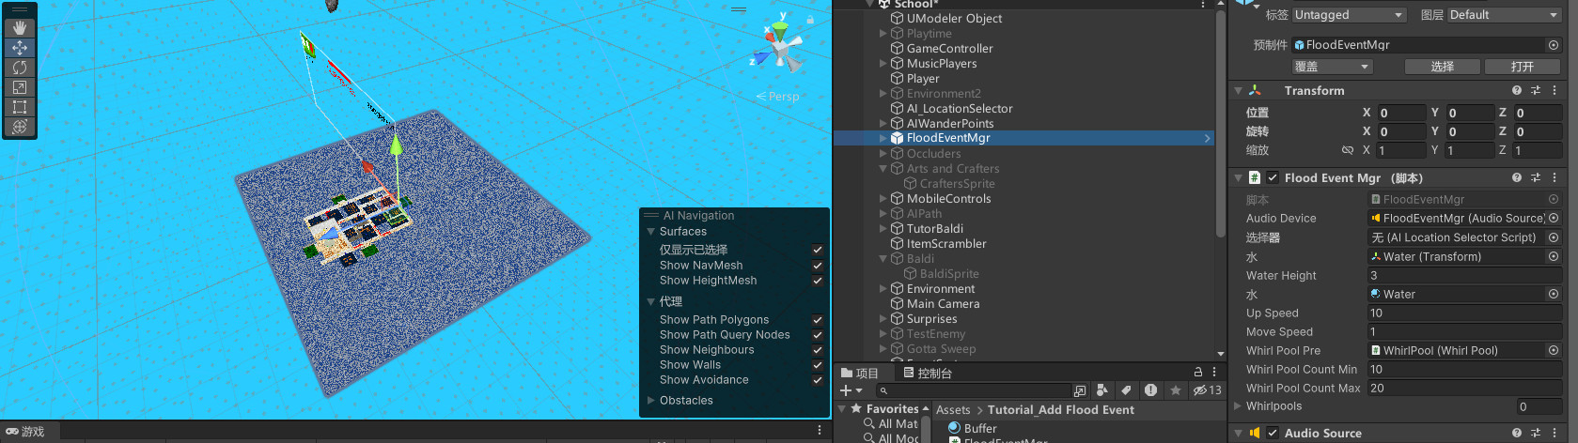Viewport: 1578px width, 443px height.
Task: Open the Project panel three-dot menu
Action: [x=1214, y=373]
